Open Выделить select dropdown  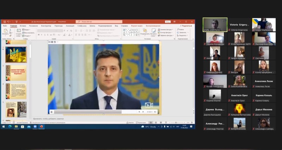[x=183, y=36]
